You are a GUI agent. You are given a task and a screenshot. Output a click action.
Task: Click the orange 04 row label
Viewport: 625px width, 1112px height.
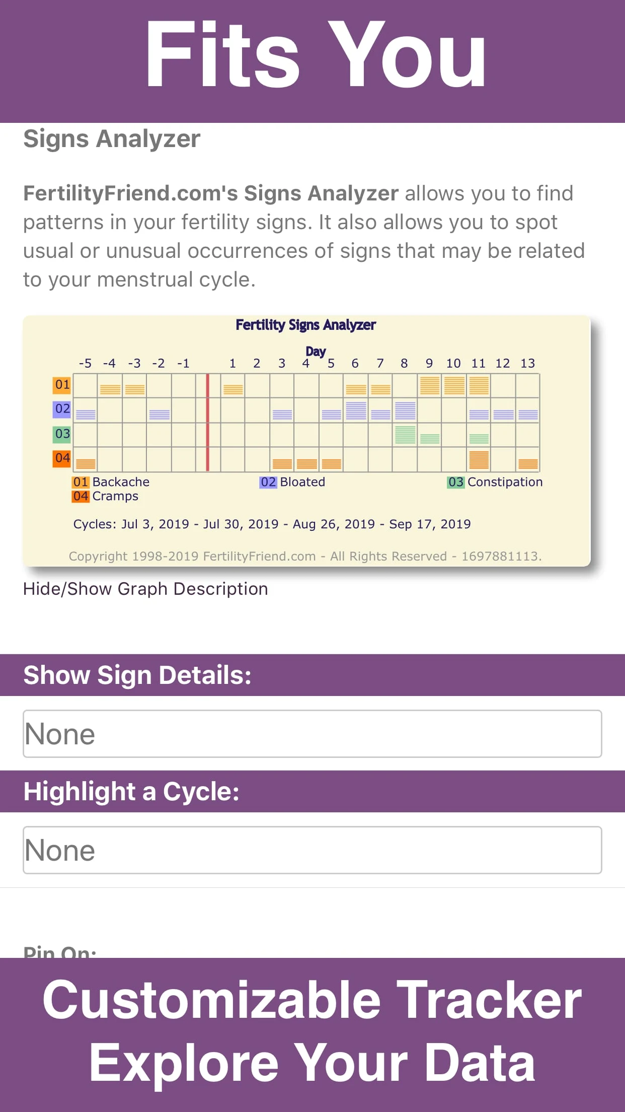click(x=62, y=458)
